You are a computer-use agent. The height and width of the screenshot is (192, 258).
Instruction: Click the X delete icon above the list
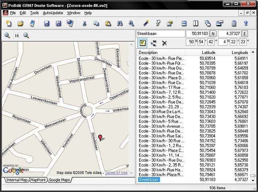pyautogui.click(x=164, y=43)
